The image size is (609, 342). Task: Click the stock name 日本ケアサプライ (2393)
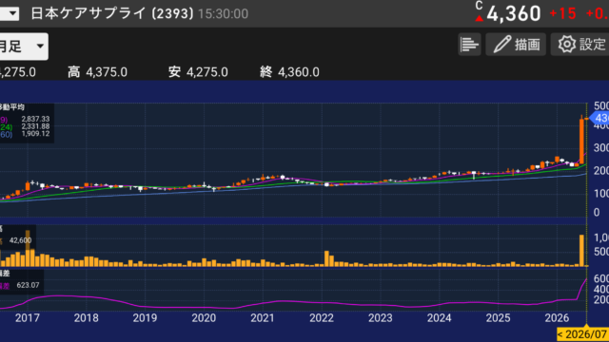(112, 13)
